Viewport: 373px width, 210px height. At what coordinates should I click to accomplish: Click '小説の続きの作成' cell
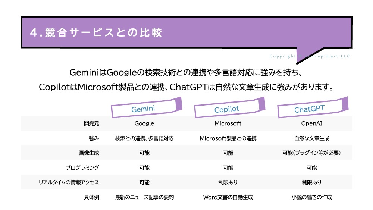pos(311,197)
